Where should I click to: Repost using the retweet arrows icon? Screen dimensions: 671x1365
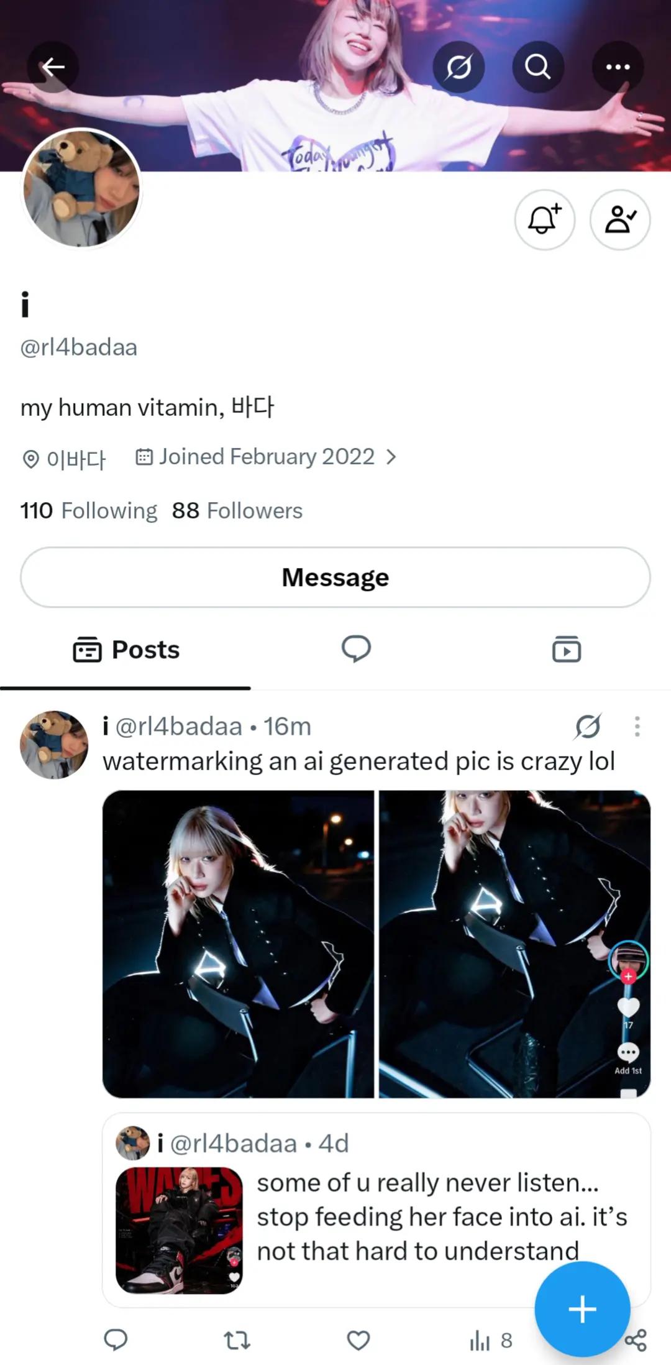click(x=237, y=1340)
